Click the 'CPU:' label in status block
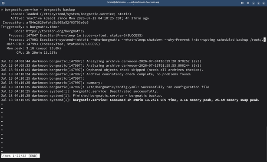The image size is (267, 162). (x=20, y=53)
